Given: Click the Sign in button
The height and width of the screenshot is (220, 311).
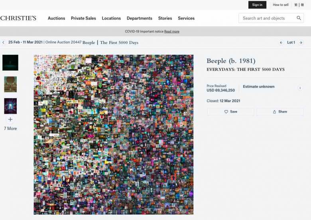Looking at the screenshot, I should (x=257, y=5).
